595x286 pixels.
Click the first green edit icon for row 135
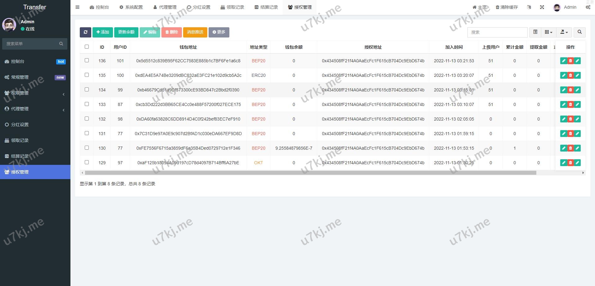[x=563, y=75]
